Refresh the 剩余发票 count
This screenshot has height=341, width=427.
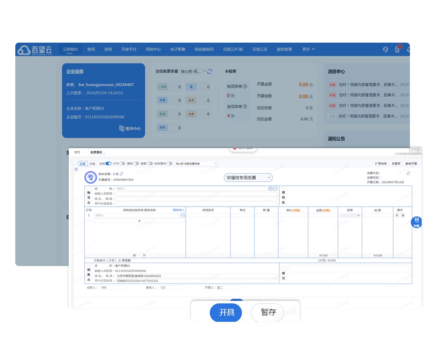tap(122, 174)
